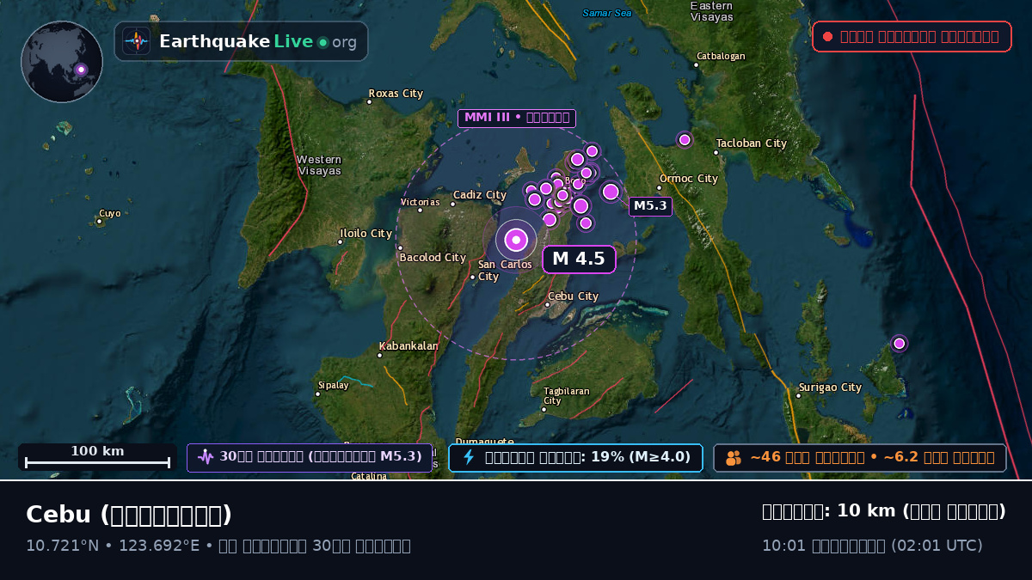Viewport: 1032px width, 580px height.
Task: Click the orange people population icon
Action: tap(734, 458)
